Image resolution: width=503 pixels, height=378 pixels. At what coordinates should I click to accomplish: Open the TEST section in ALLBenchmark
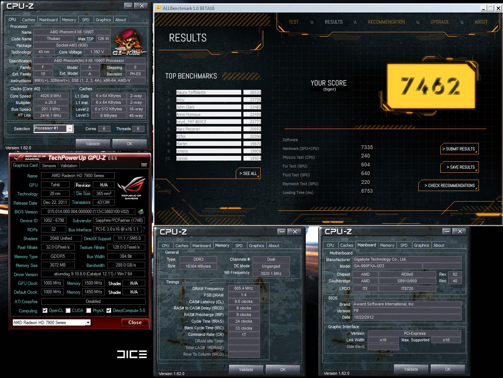(294, 22)
